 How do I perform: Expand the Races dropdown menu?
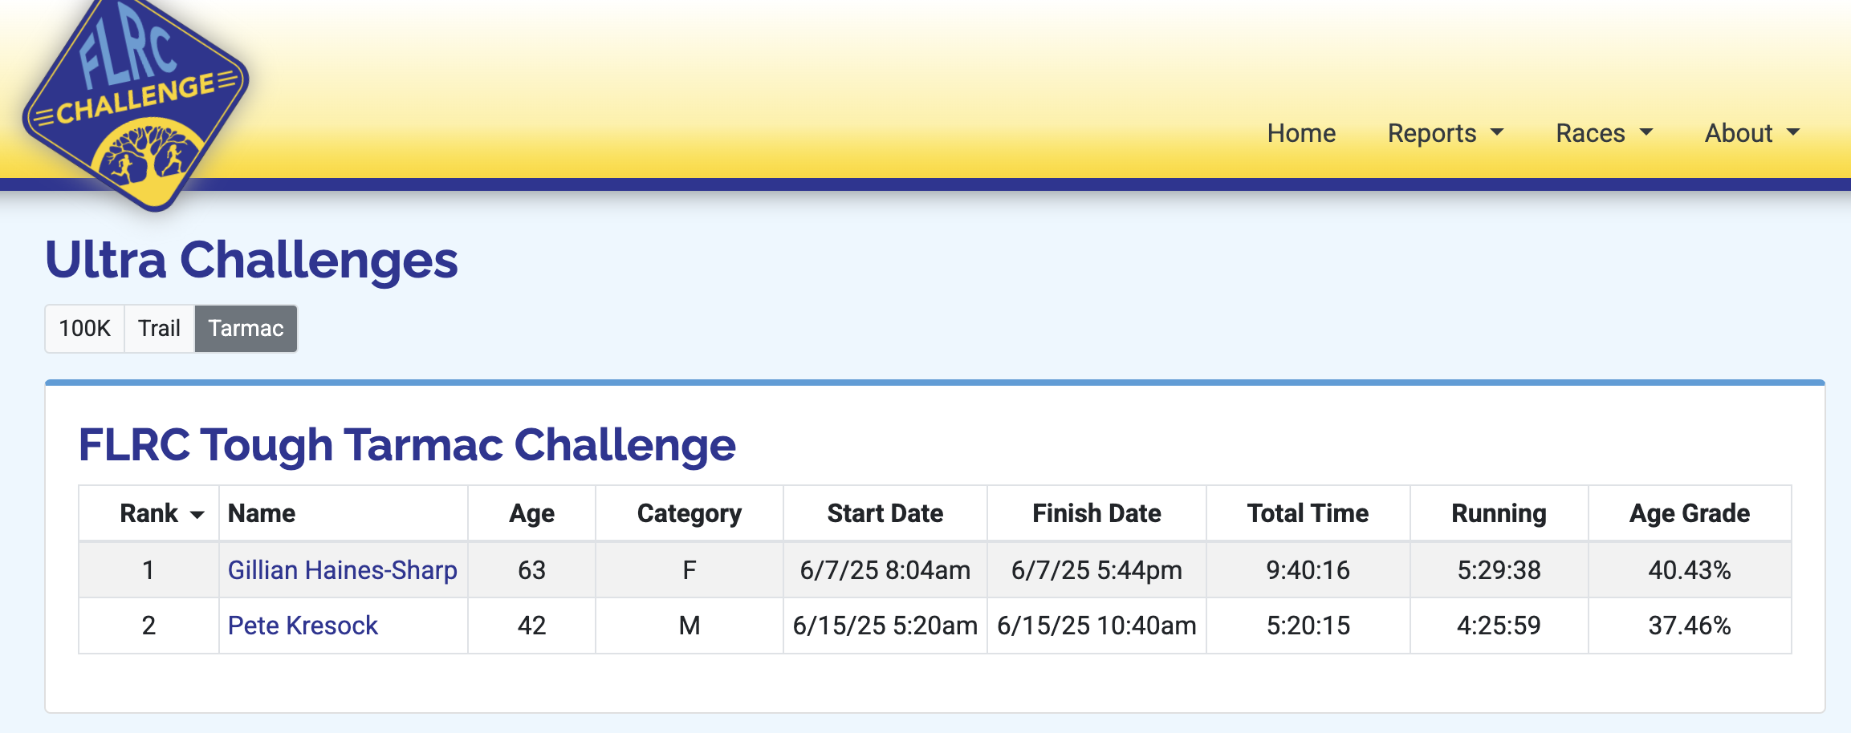click(x=1604, y=133)
